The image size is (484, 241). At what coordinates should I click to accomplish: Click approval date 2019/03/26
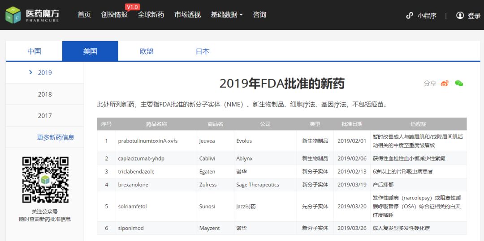coord(352,228)
